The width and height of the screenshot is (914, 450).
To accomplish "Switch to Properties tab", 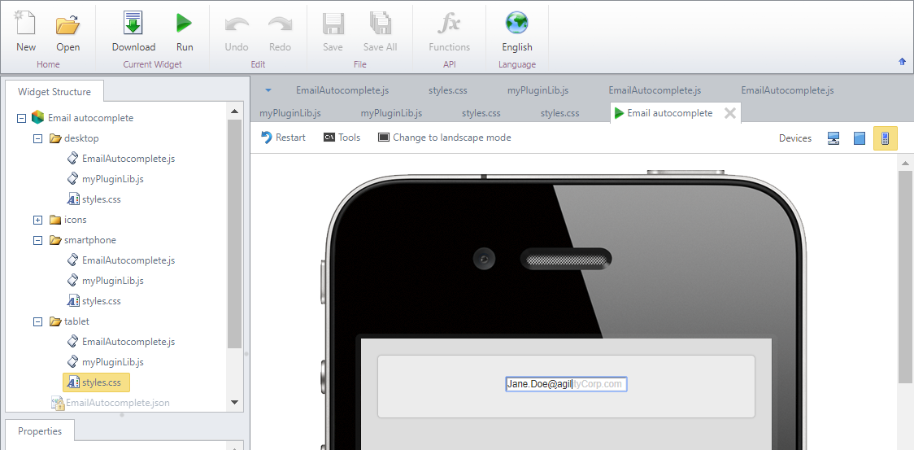I will [x=40, y=431].
